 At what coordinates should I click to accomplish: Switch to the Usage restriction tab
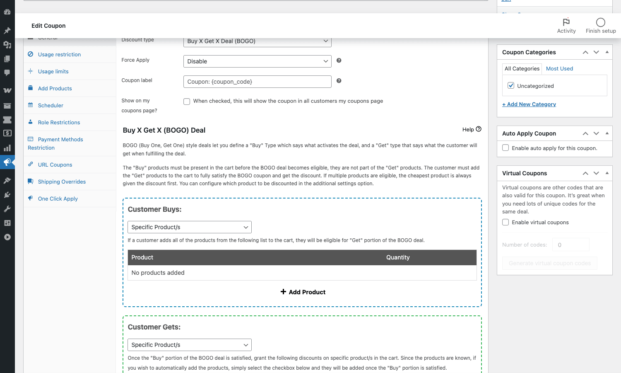70,54
